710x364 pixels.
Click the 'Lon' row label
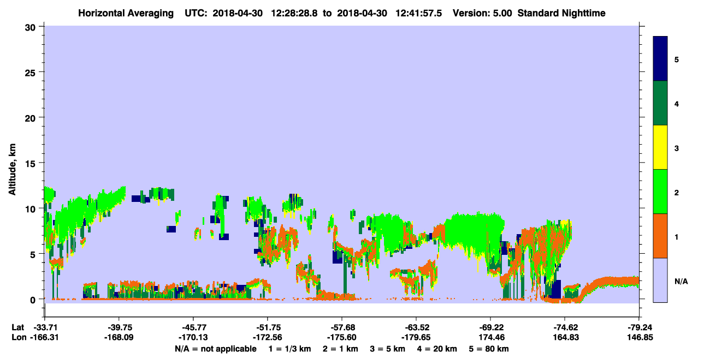point(18,338)
